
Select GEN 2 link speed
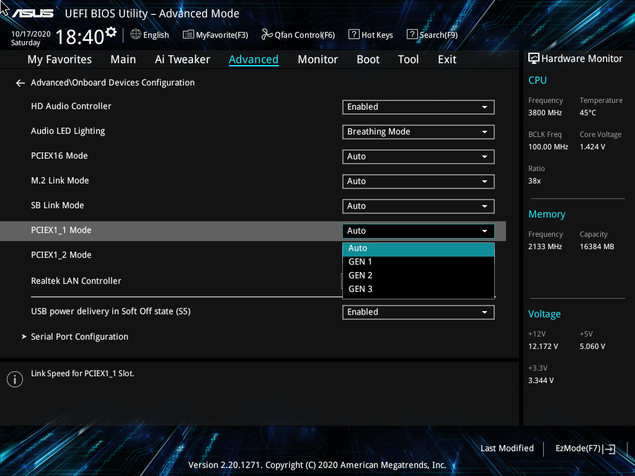(419, 276)
